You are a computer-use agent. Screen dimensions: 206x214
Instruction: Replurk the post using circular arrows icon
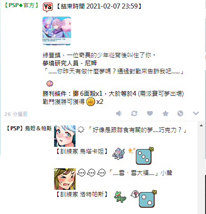(134, 114)
